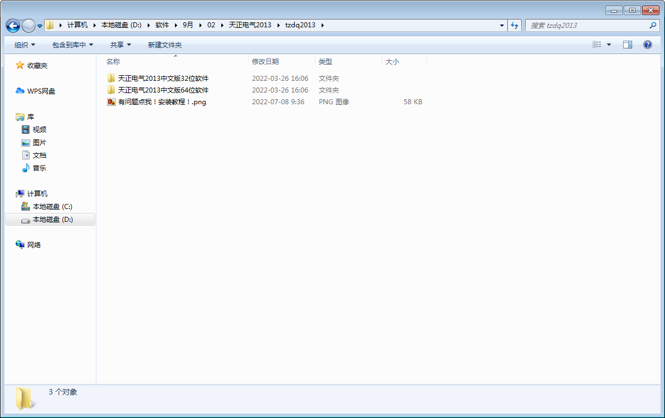Expand the arrow after tzdq2013 breadcrumb

tap(323, 26)
